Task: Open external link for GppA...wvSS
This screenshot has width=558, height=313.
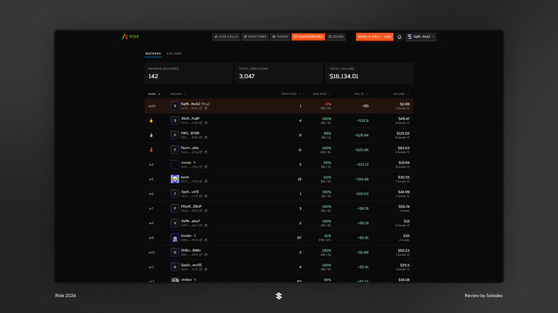Action: (x=201, y=269)
